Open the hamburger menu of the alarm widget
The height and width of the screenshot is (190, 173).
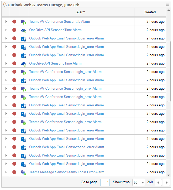(x=167, y=4)
